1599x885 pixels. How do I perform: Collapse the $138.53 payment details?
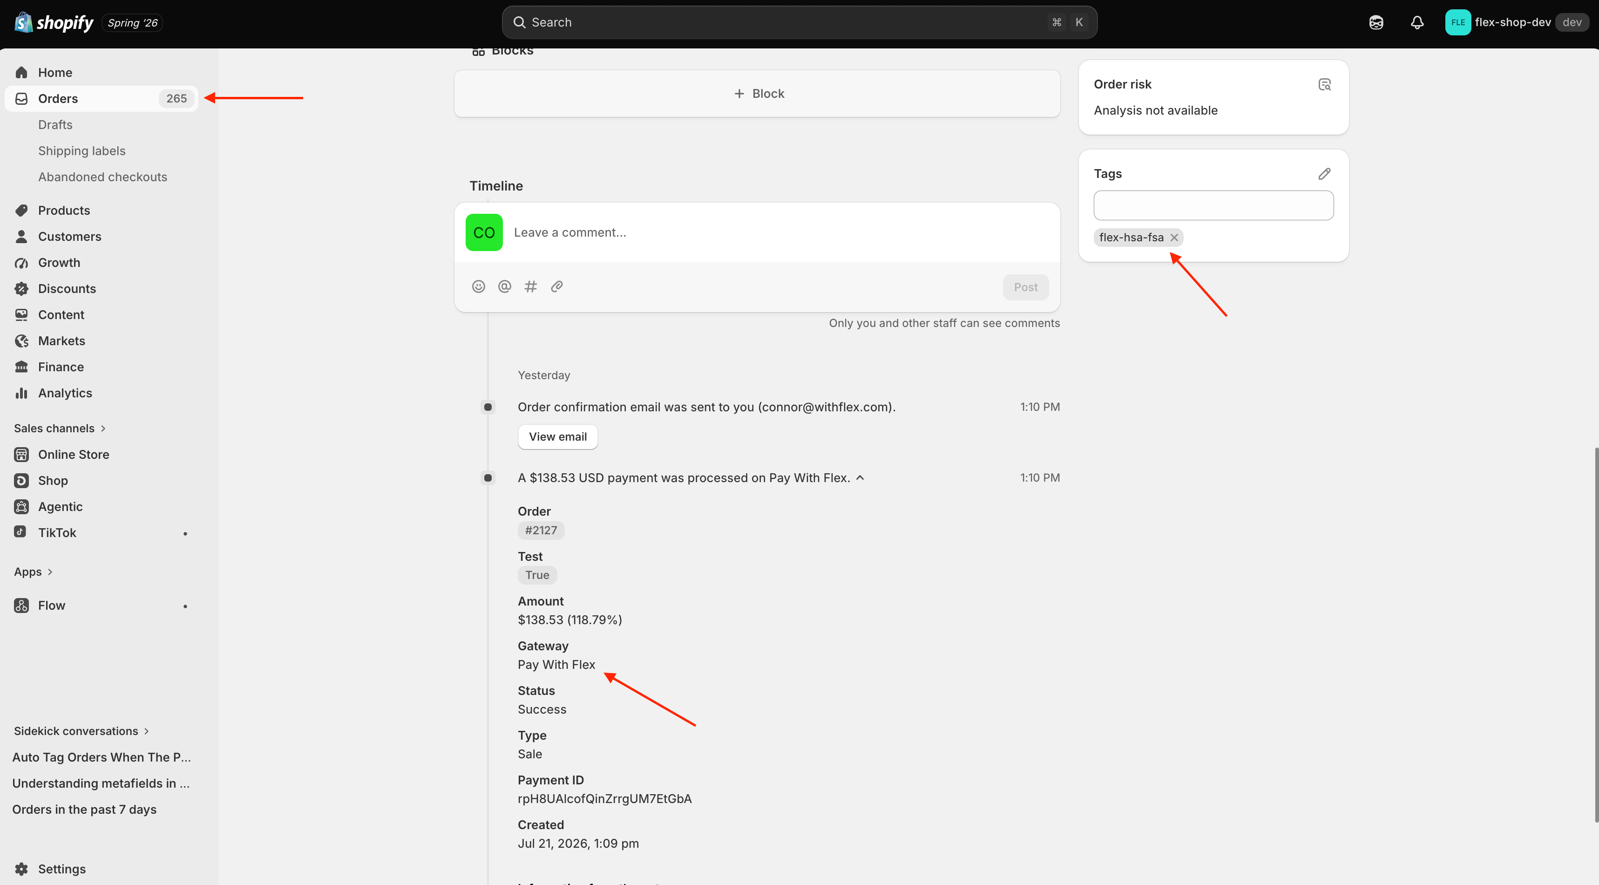(860, 477)
